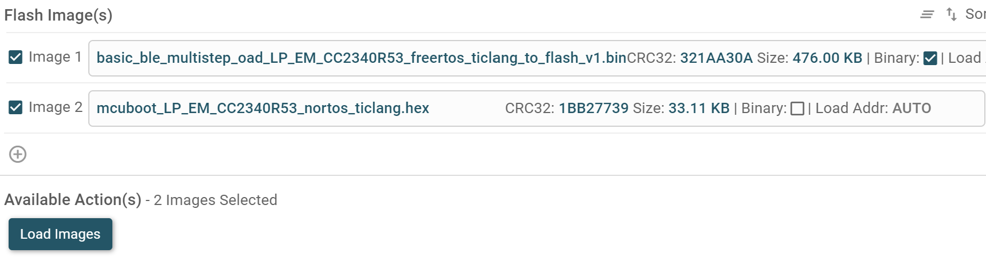
Task: Select the basic_ble_multistep_oad bin file name
Action: 361,58
